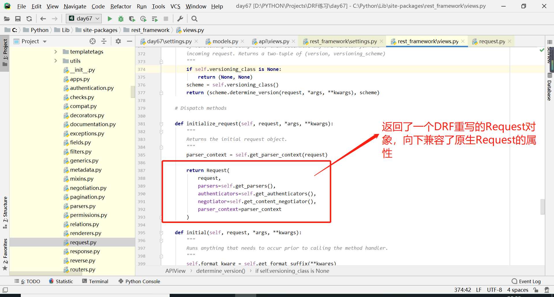Open the Statistic tool window
This screenshot has width=554, height=297.
point(61,281)
